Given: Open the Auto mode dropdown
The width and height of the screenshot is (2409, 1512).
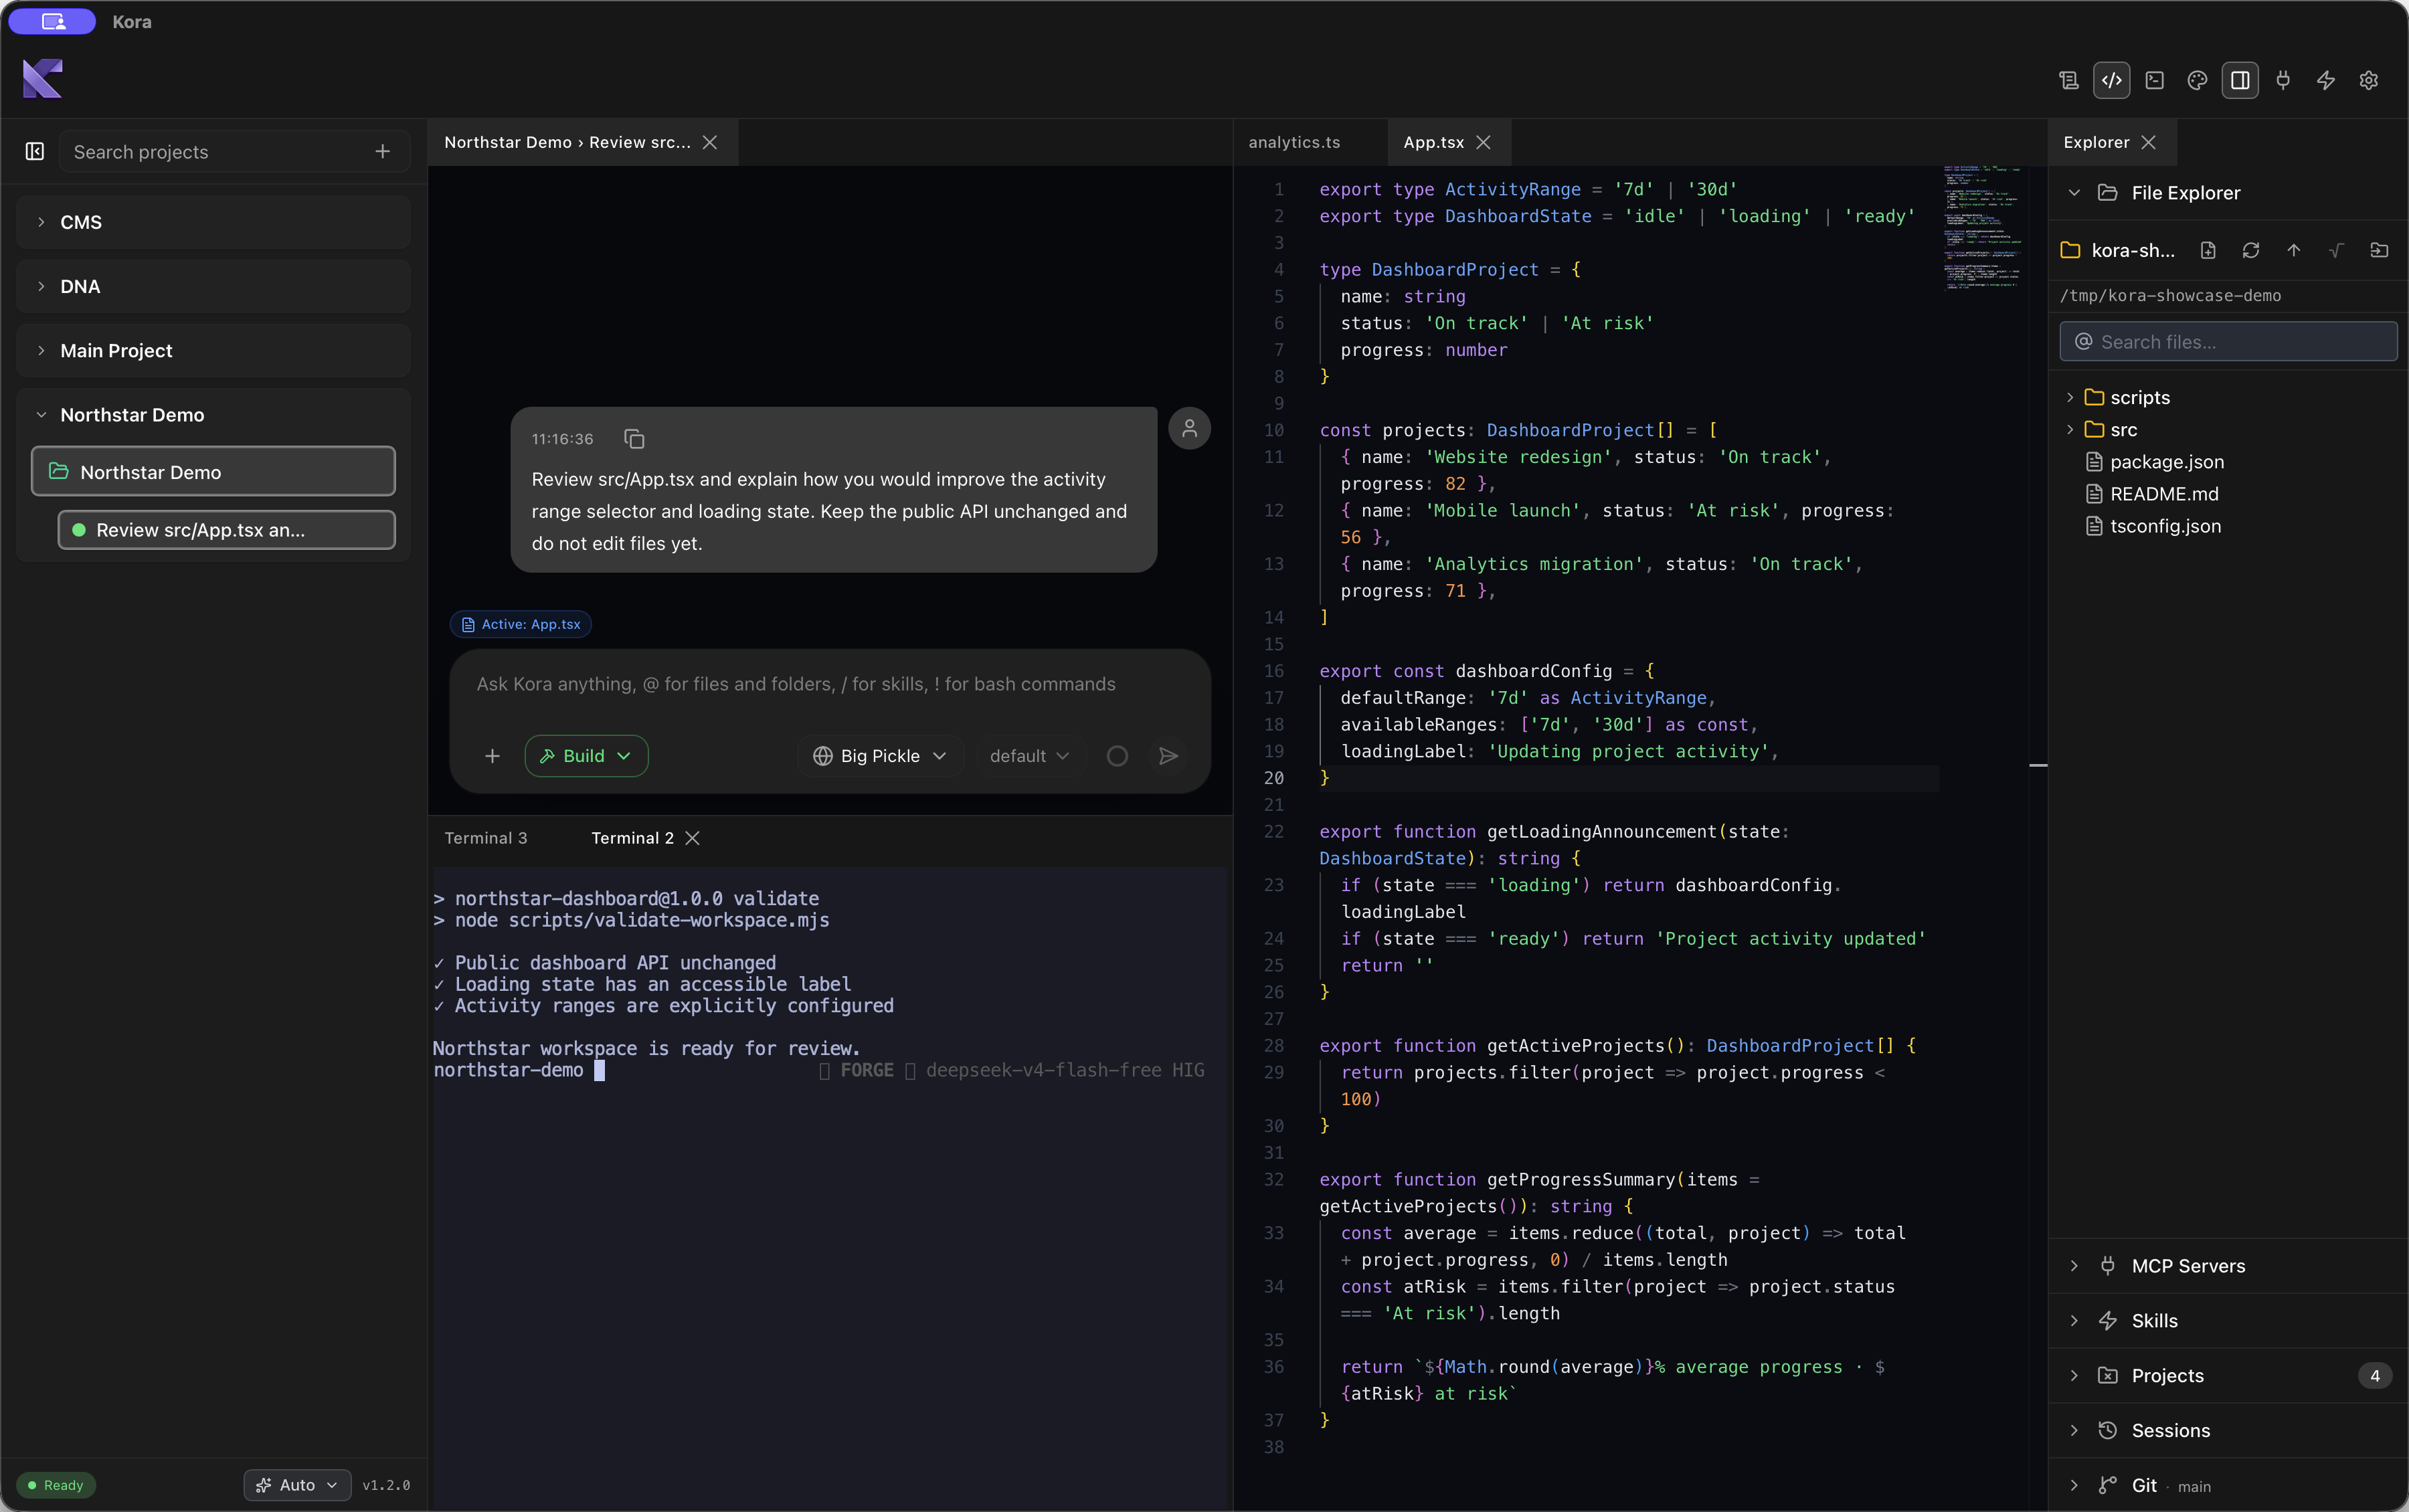Looking at the screenshot, I should coord(297,1485).
